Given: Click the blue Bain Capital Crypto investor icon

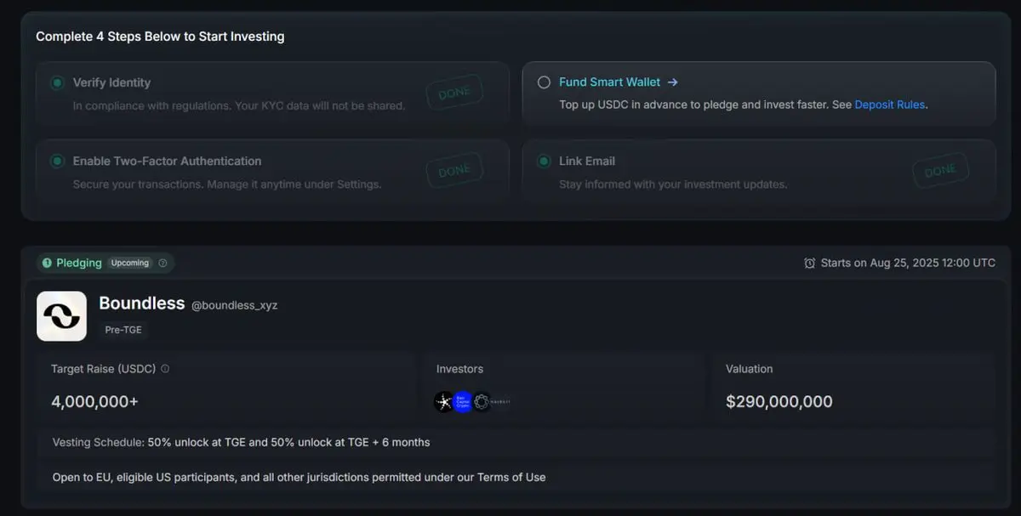Looking at the screenshot, I should pyautogui.click(x=463, y=402).
